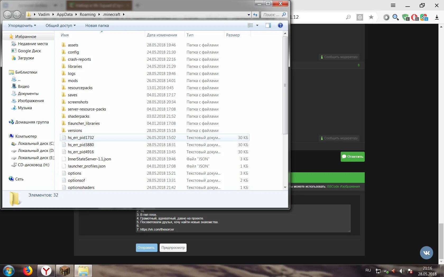This screenshot has height=277, width=444.
Task: Toggle the Explorer preview pane icon
Action: 268,25
